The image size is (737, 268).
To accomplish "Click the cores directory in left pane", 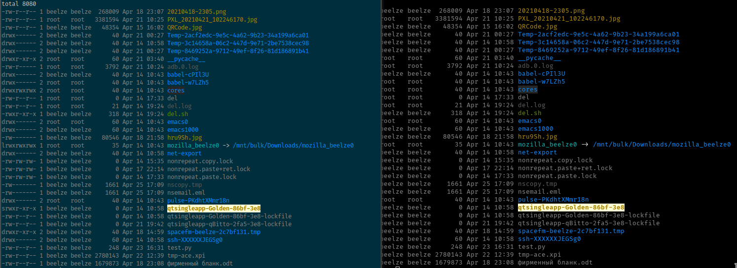I will 176,90.
